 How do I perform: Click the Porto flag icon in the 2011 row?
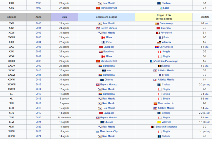[x=161, y=75]
